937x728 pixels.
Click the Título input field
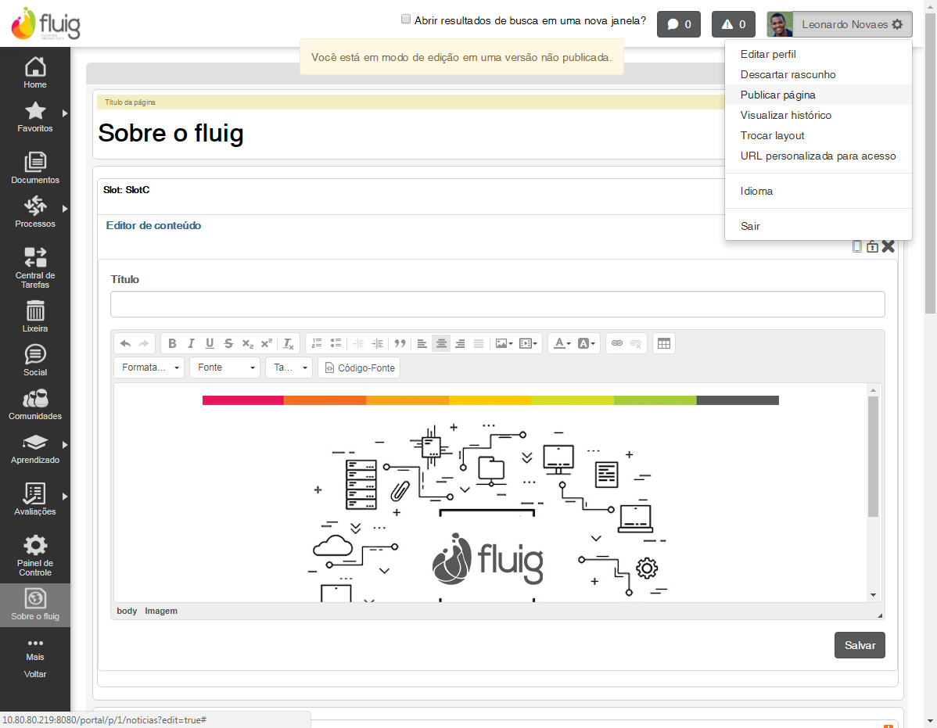point(497,304)
